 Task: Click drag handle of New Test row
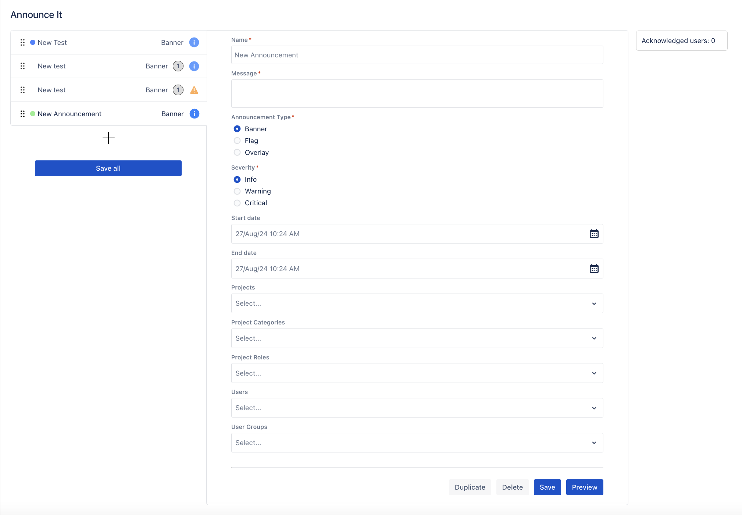click(x=22, y=42)
